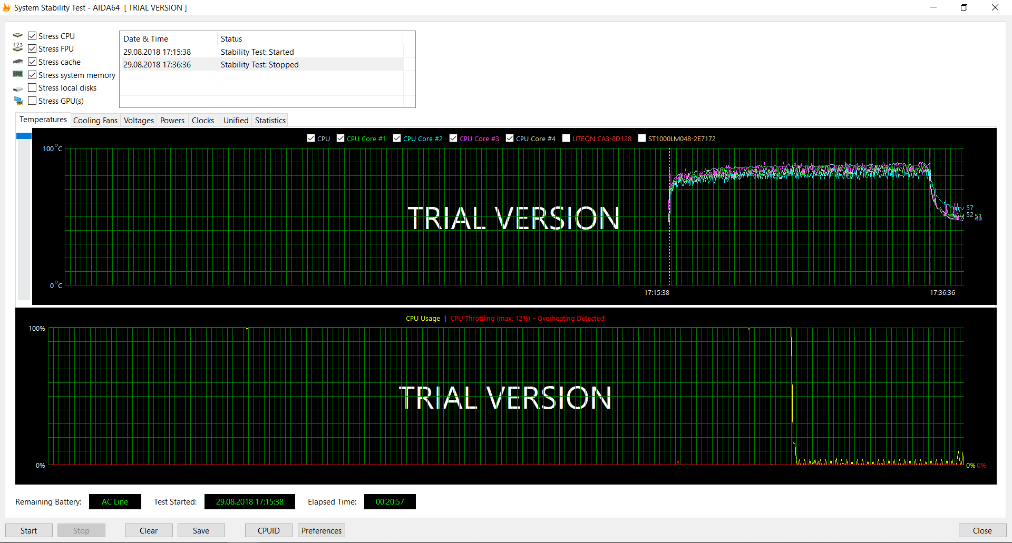
Task: Select the Stability Test: Started log row
Action: 262,52
